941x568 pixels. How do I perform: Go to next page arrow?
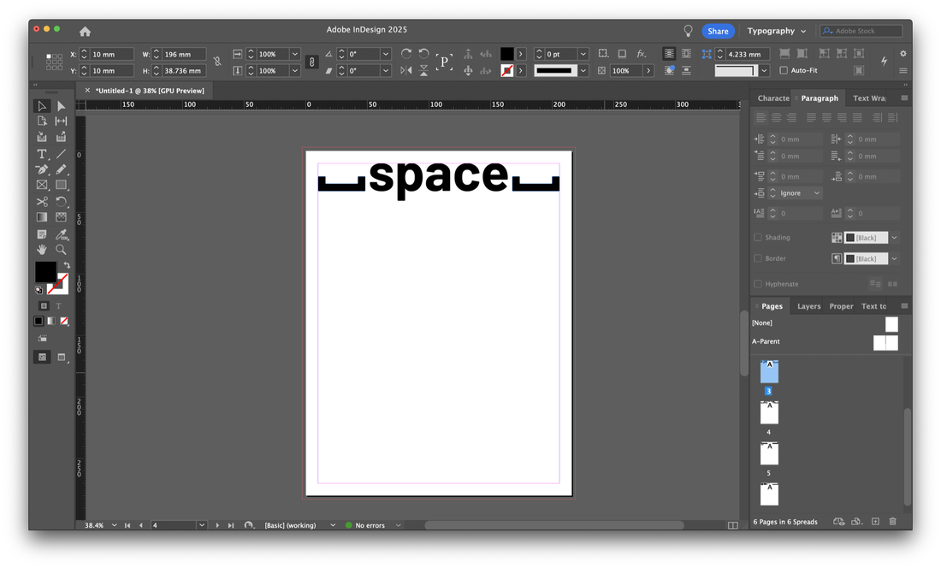(x=217, y=525)
